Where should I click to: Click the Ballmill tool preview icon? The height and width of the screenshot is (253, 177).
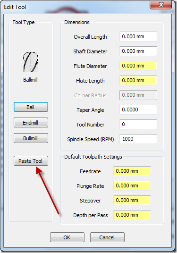(x=31, y=62)
